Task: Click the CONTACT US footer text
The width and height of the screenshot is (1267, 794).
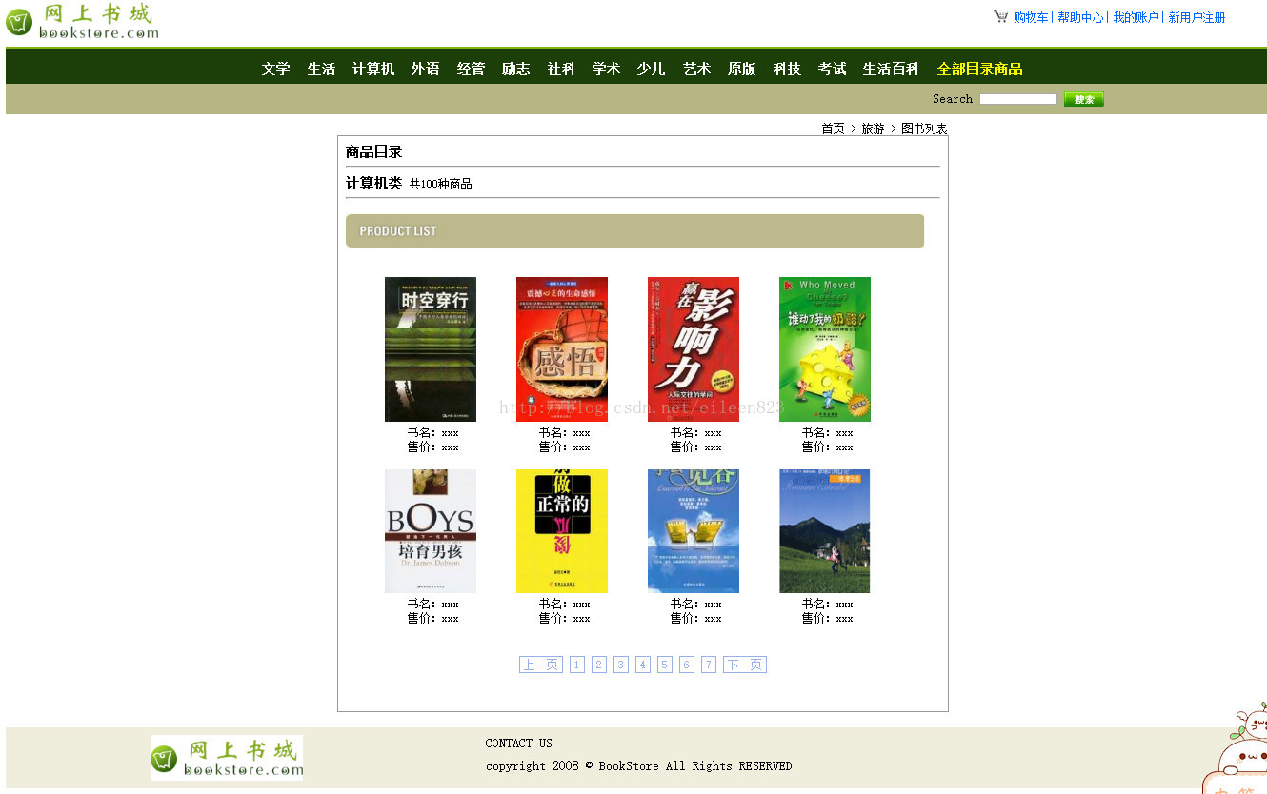Action: click(x=519, y=744)
